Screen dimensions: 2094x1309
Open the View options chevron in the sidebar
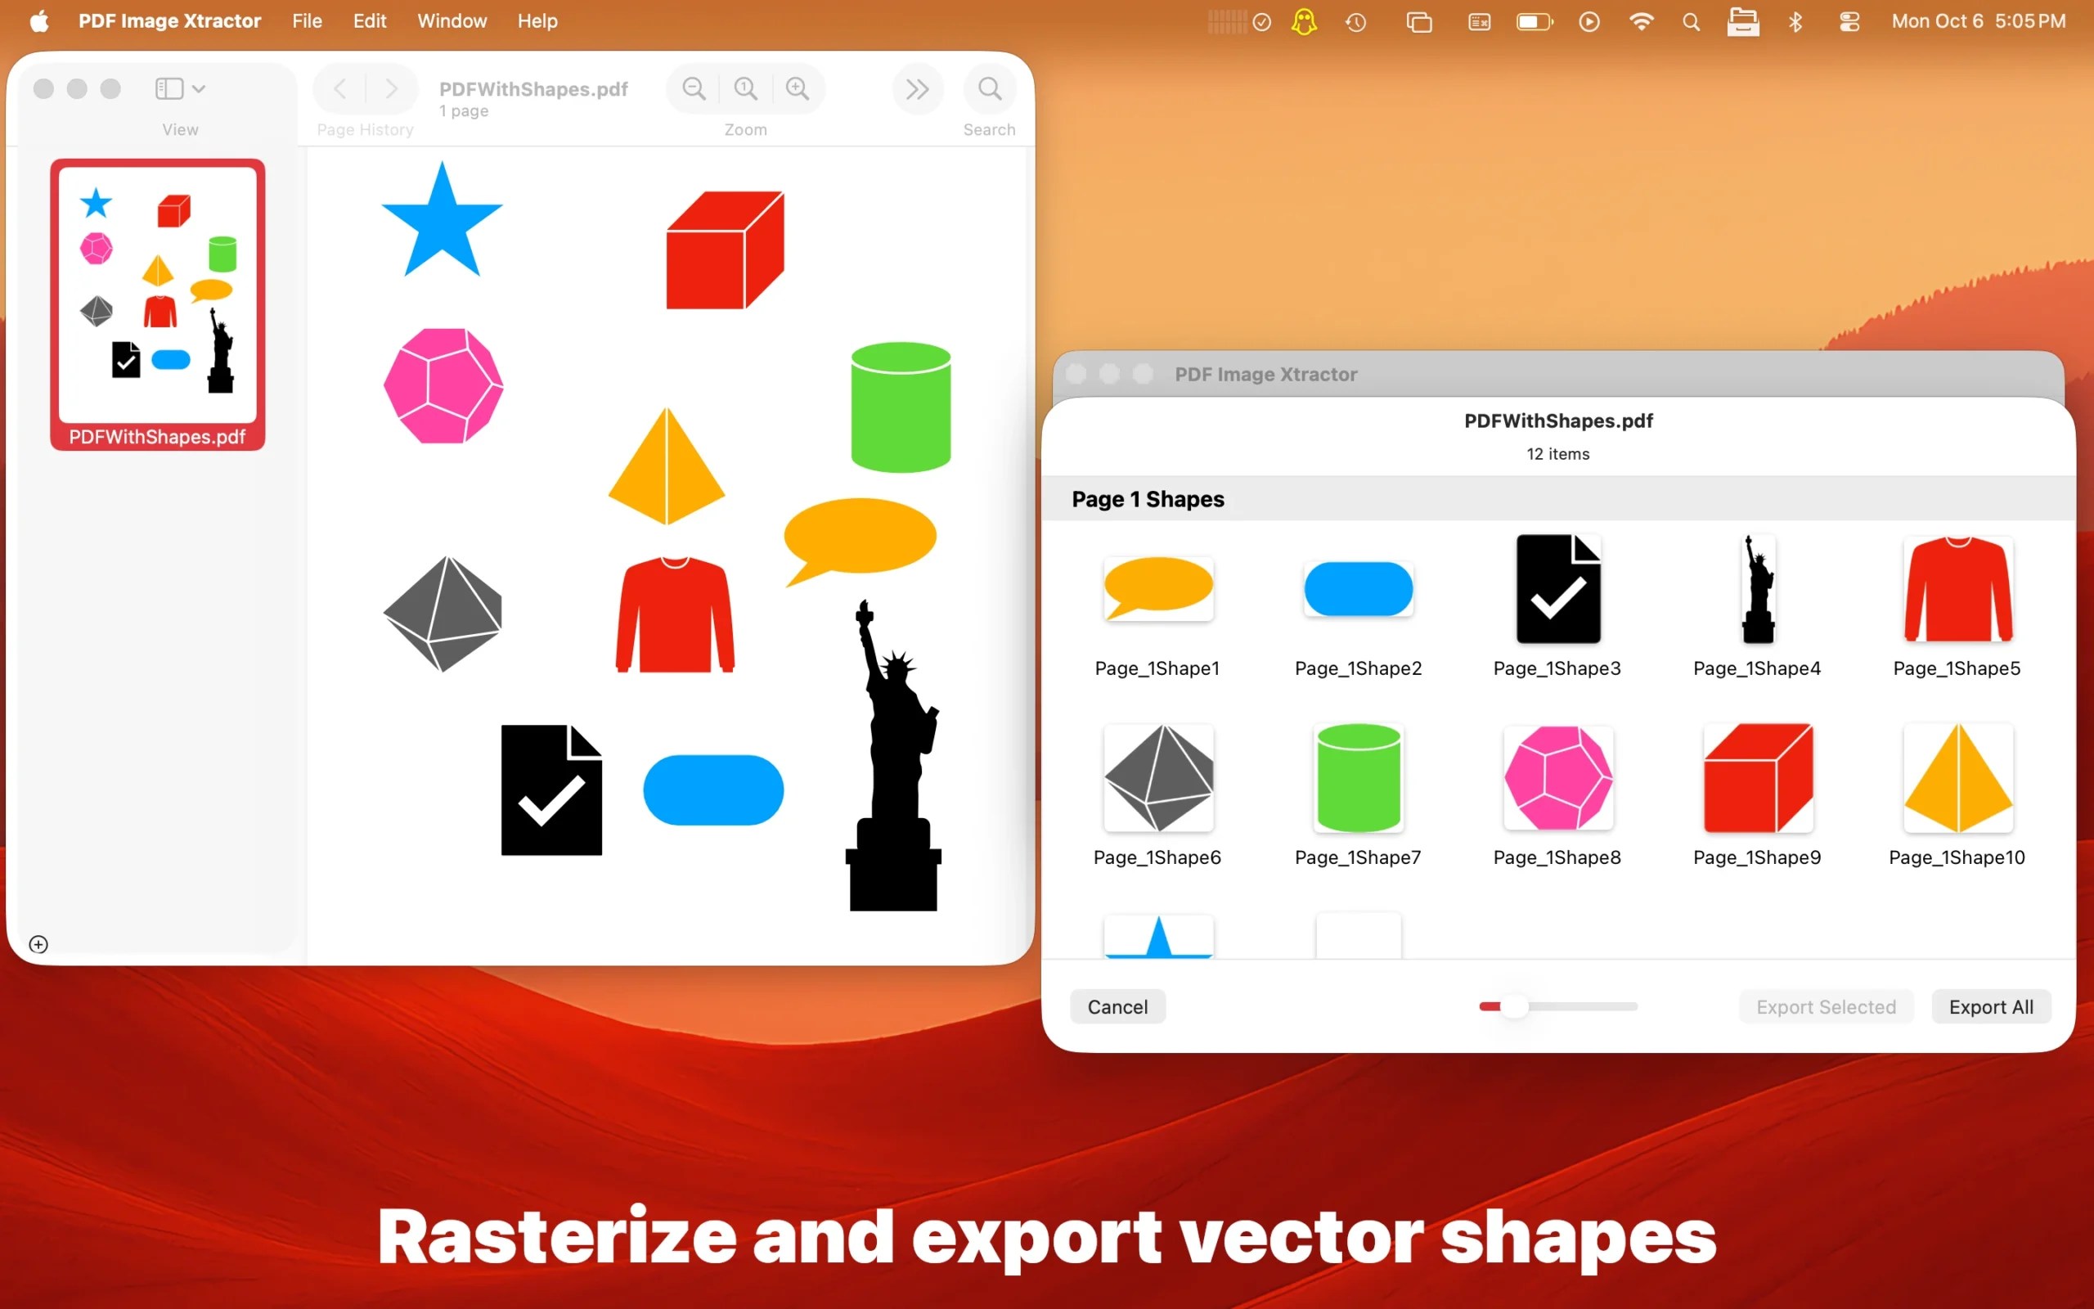point(198,88)
